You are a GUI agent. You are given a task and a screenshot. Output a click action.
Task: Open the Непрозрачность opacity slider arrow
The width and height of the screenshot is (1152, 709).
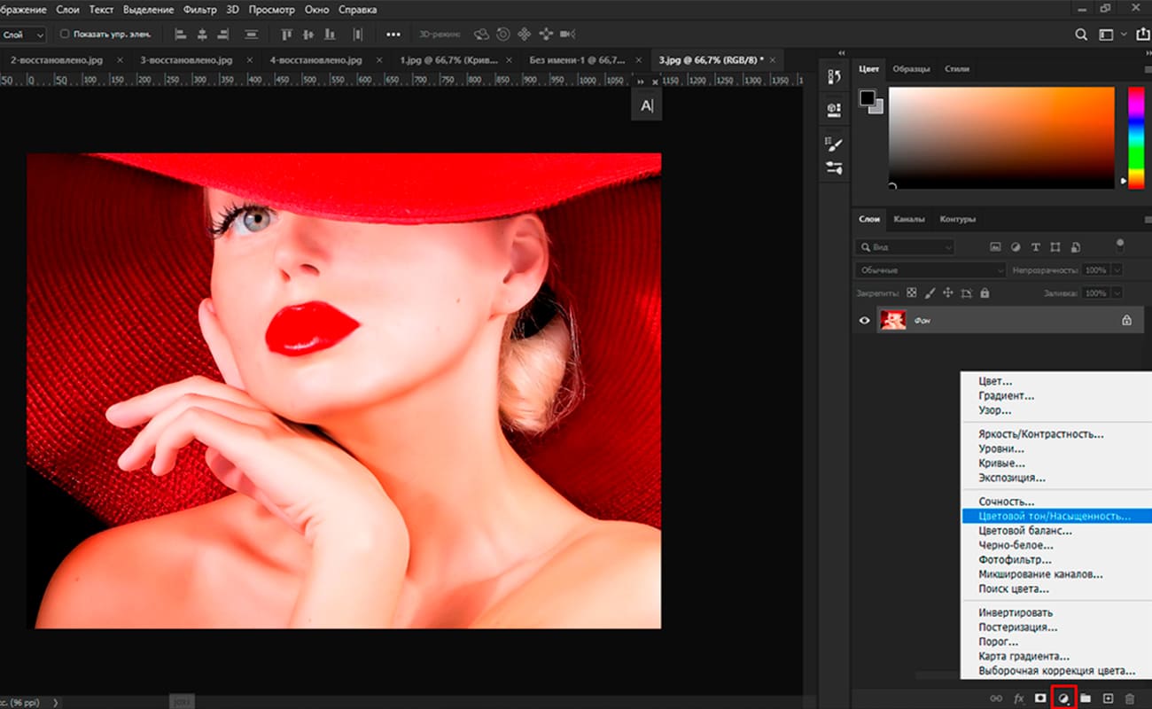[1117, 269]
